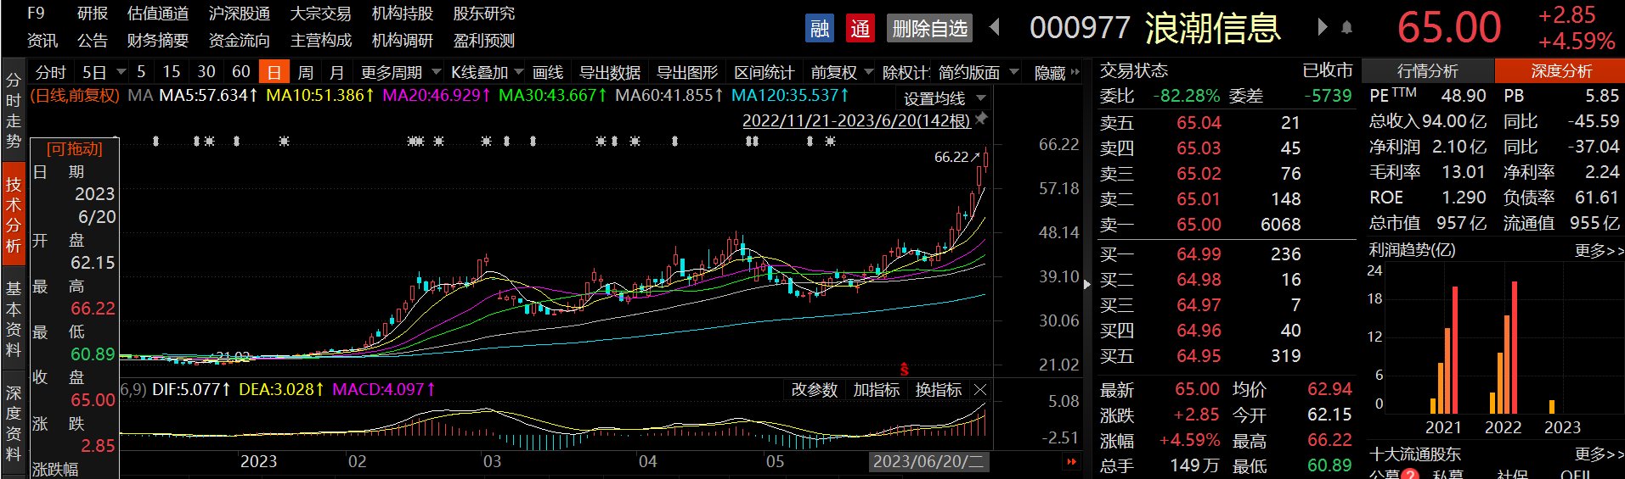The width and height of the screenshot is (1625, 479).
Task: Select the 30-minute period
Action: [x=206, y=72]
